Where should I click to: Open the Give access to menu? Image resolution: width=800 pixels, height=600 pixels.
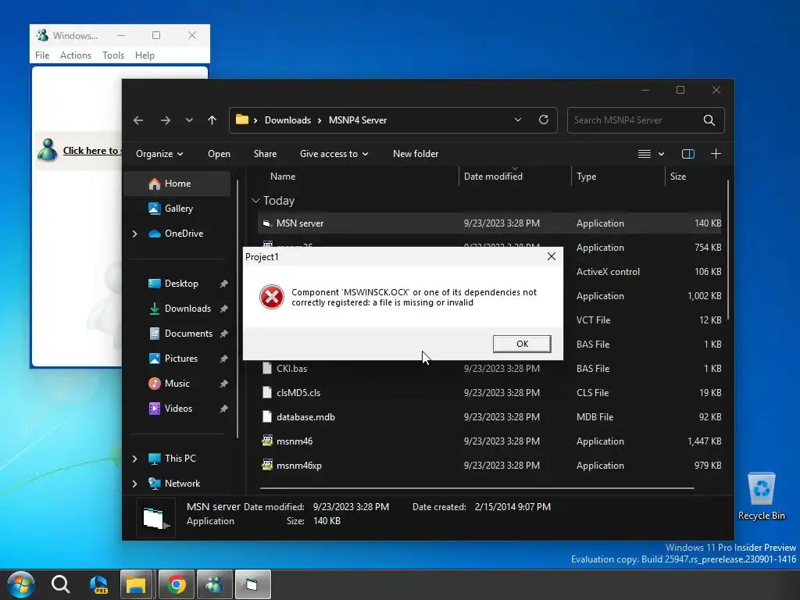tap(334, 154)
